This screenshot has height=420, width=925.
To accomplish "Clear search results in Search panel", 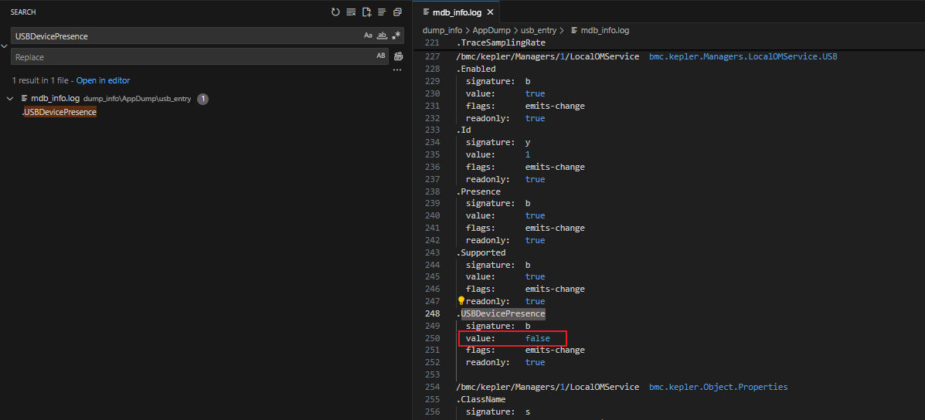I will point(351,12).
